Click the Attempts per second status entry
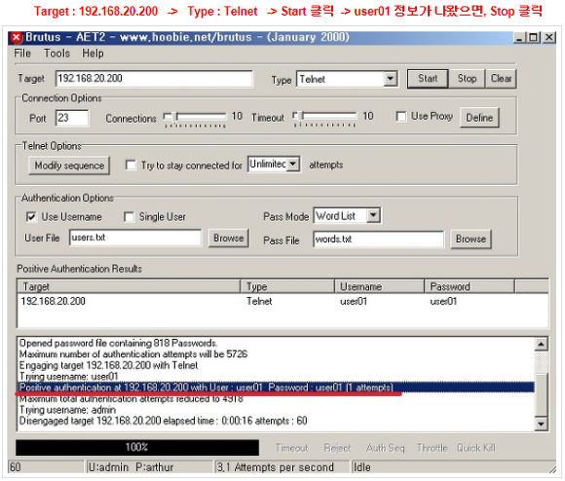The width and height of the screenshot is (565, 481). 282,467
